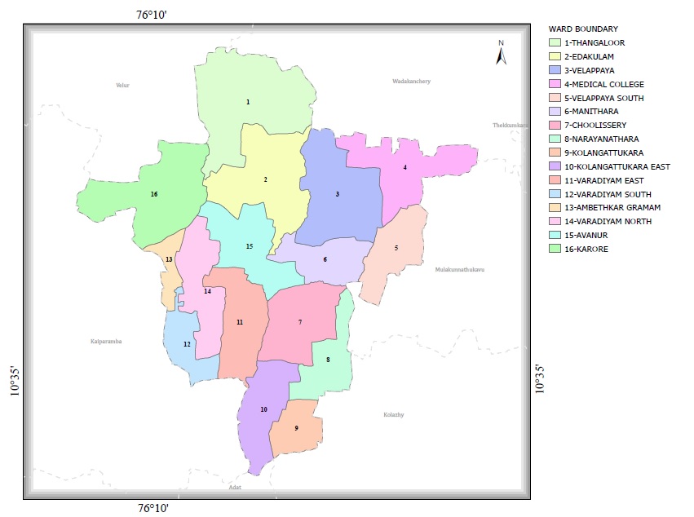The width and height of the screenshot is (694, 517).
Task: Click the 8-NARAYANATHARA legend label text
Action: (602, 139)
